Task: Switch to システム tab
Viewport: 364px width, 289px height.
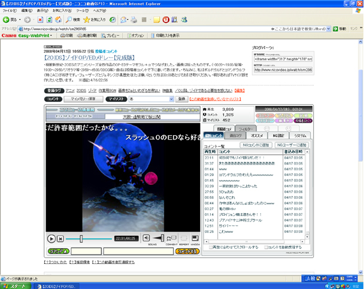Action: click(x=300, y=136)
